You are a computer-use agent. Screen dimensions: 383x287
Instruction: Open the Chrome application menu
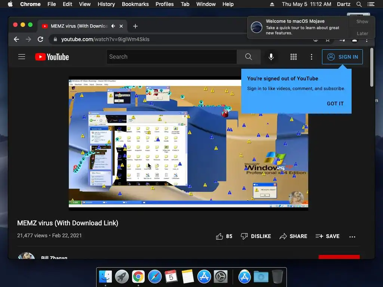(x=30, y=4)
